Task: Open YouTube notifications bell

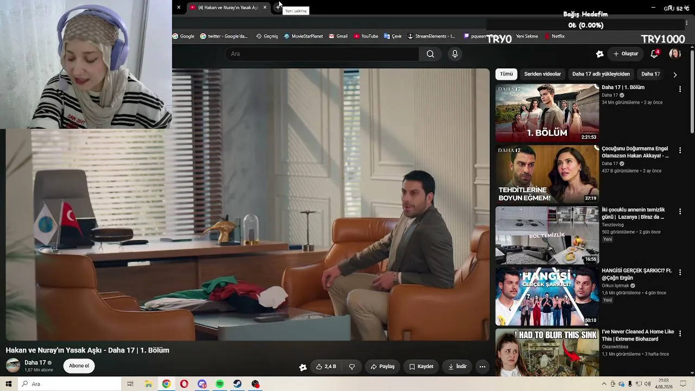Action: coord(654,54)
